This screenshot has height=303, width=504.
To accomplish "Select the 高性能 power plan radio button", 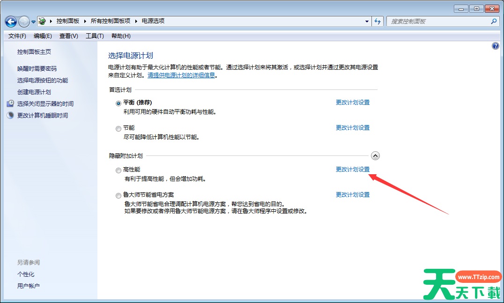I will click(119, 170).
